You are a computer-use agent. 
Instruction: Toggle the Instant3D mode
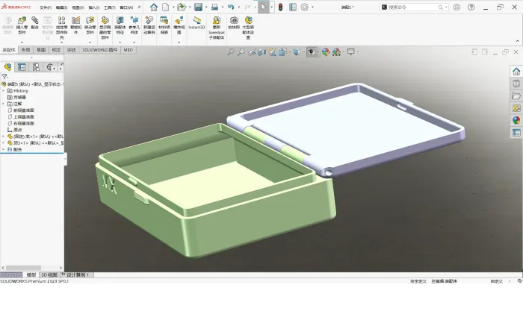(196, 21)
